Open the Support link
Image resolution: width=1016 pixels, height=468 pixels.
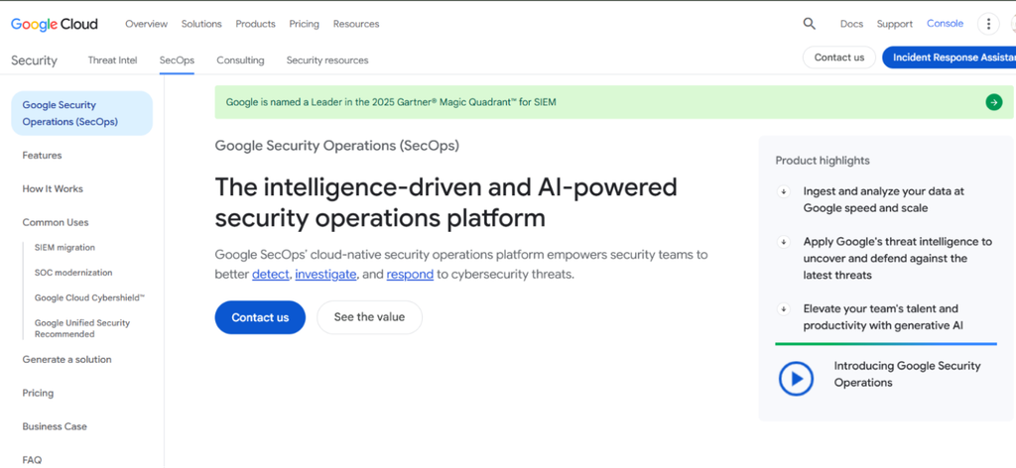point(895,24)
